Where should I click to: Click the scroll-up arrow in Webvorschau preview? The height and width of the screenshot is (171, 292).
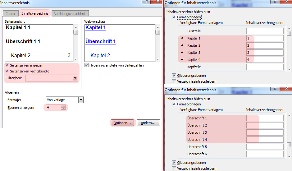(x=157, y=27)
